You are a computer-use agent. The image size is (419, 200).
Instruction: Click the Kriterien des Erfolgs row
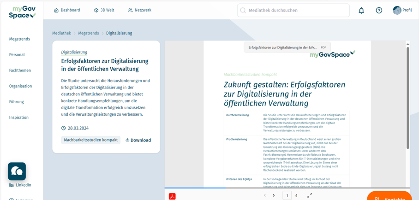(287, 181)
